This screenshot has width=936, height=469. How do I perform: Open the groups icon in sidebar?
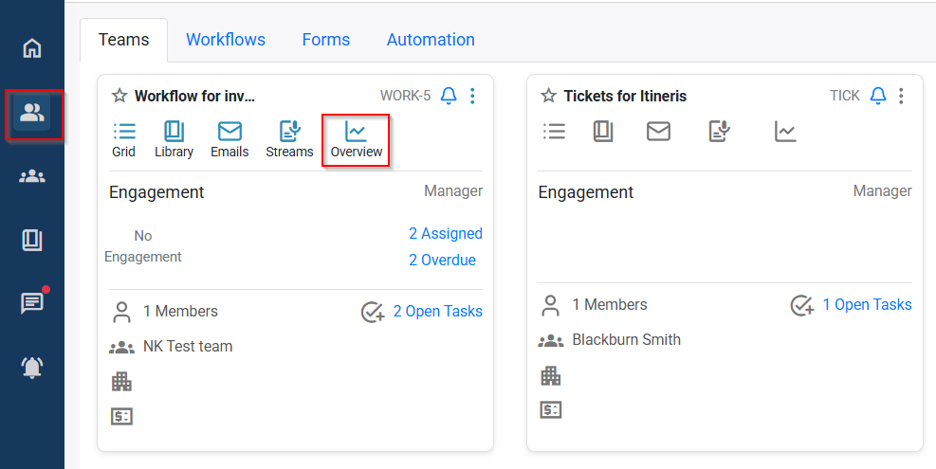pyautogui.click(x=32, y=176)
